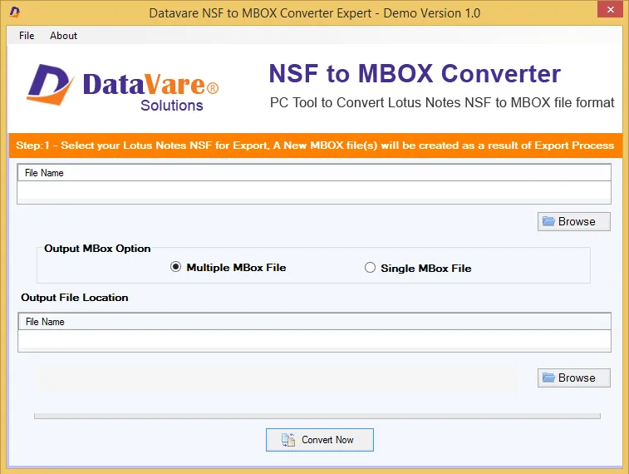The image size is (629, 474).
Task: Click the Output File Location label
Action: click(75, 298)
